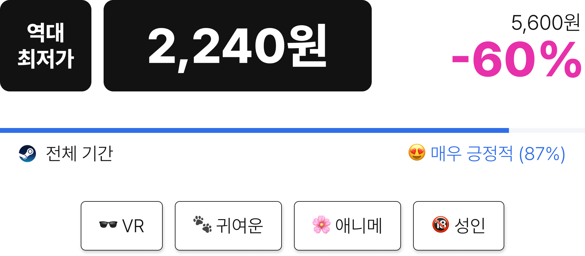The height and width of the screenshot is (256, 585).
Task: Click the unfilled gray end of rating bar
Action: click(x=547, y=130)
